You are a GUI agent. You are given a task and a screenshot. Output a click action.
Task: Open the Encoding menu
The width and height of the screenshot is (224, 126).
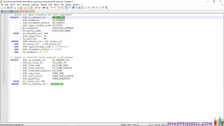[x=26, y=5]
